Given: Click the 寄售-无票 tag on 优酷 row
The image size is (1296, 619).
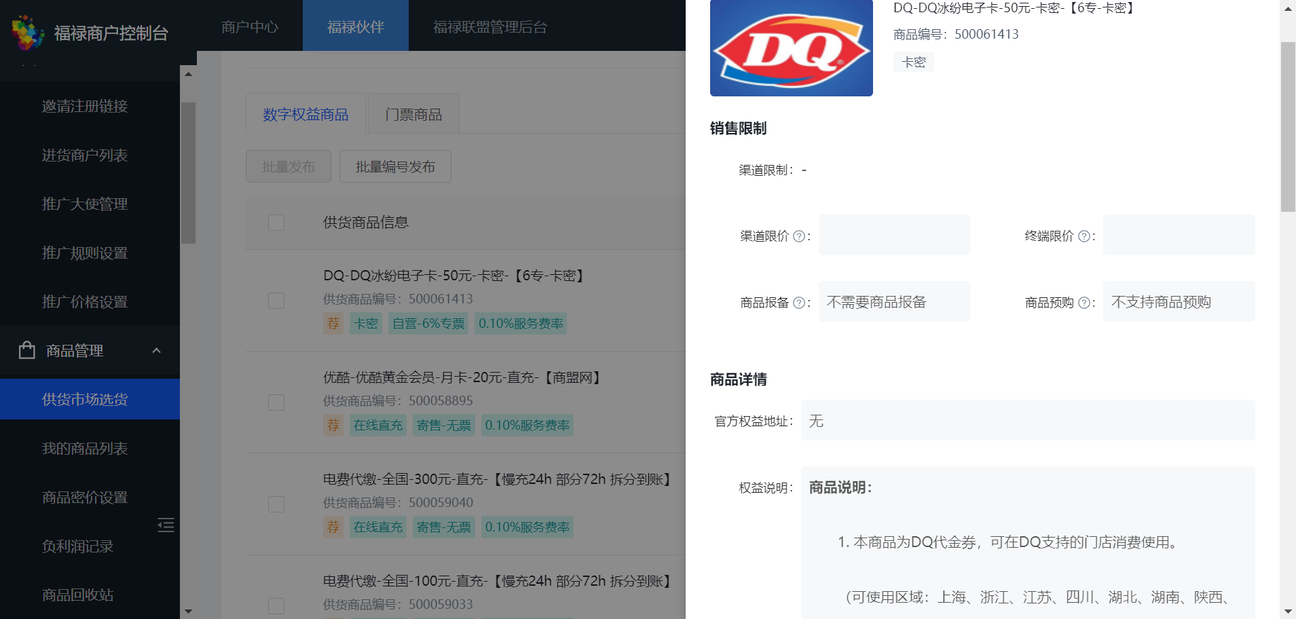Looking at the screenshot, I should [x=444, y=426].
